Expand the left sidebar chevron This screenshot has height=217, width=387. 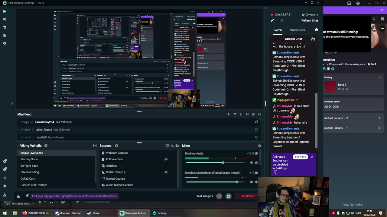pyautogui.click(x=12, y=103)
